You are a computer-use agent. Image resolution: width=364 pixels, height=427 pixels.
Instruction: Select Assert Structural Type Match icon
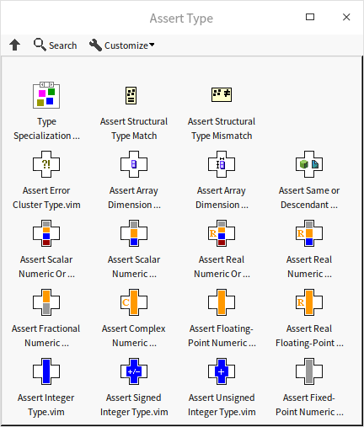(x=131, y=95)
